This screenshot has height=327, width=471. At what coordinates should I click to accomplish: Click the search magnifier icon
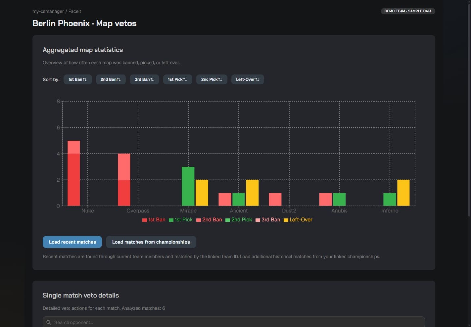click(x=49, y=322)
